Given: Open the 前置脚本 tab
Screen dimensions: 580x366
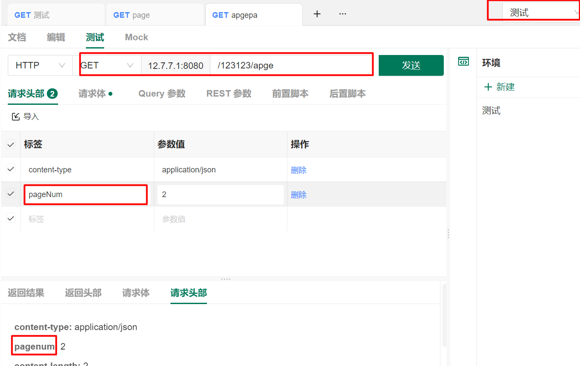Looking at the screenshot, I should pos(290,94).
